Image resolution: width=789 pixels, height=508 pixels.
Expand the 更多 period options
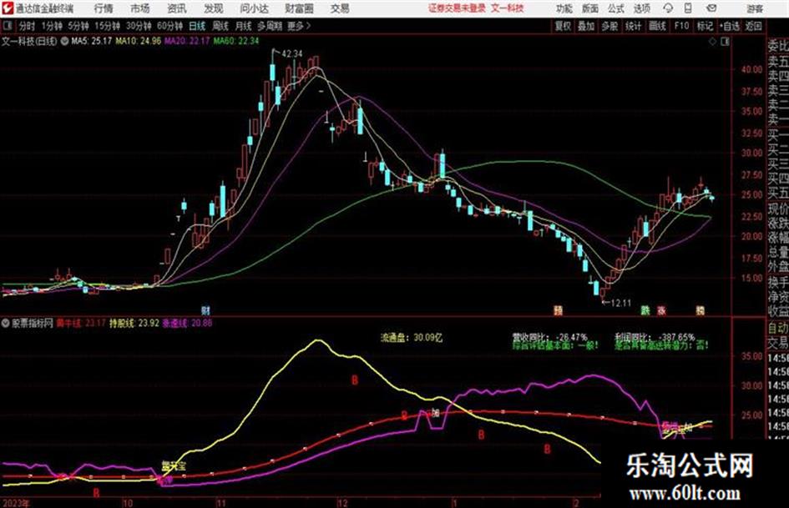coord(299,26)
